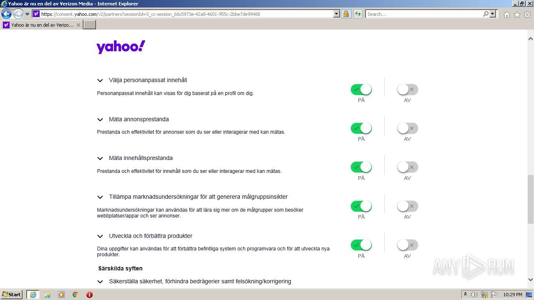Toggle AV switch for Utveckla och förbättra produkter
The image size is (534, 300).
coord(408,245)
